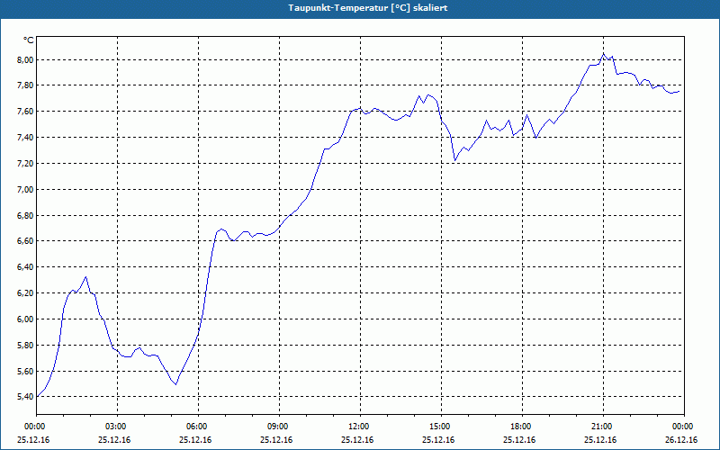The image size is (720, 450).
Task: Select the 5,80 y-axis value
Action: tap(26, 345)
